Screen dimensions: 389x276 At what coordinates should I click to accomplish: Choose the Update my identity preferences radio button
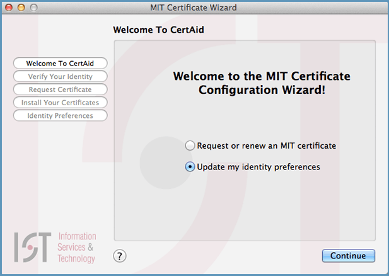point(190,167)
